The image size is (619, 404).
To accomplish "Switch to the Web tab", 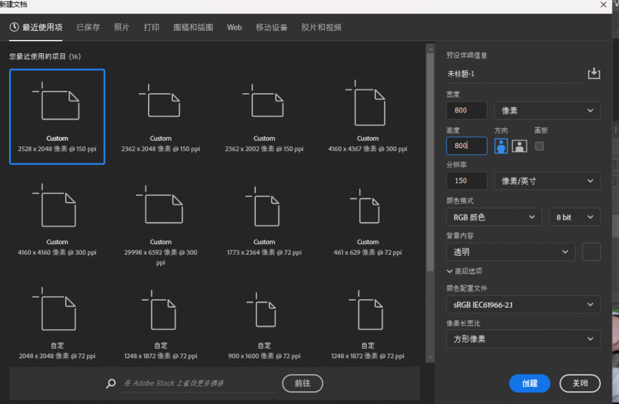I will tap(234, 27).
